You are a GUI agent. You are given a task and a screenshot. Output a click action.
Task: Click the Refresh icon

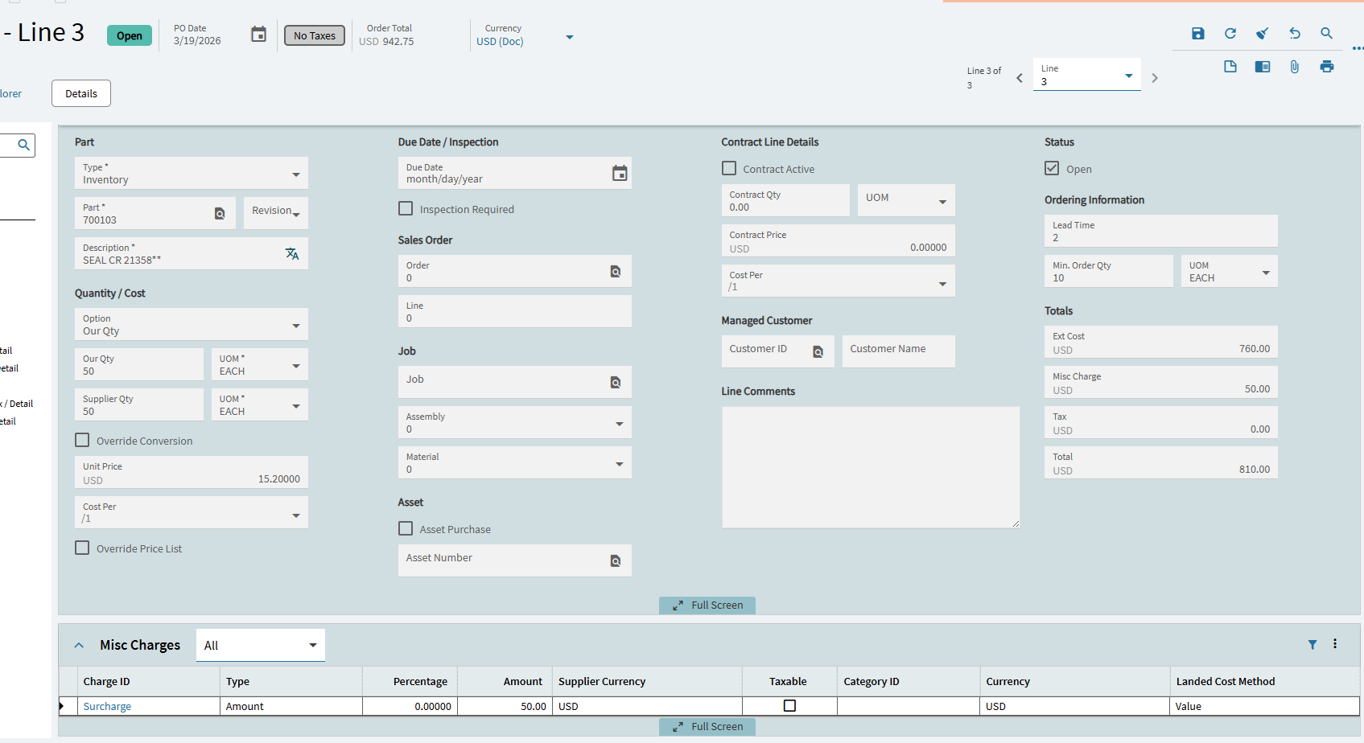click(1230, 33)
